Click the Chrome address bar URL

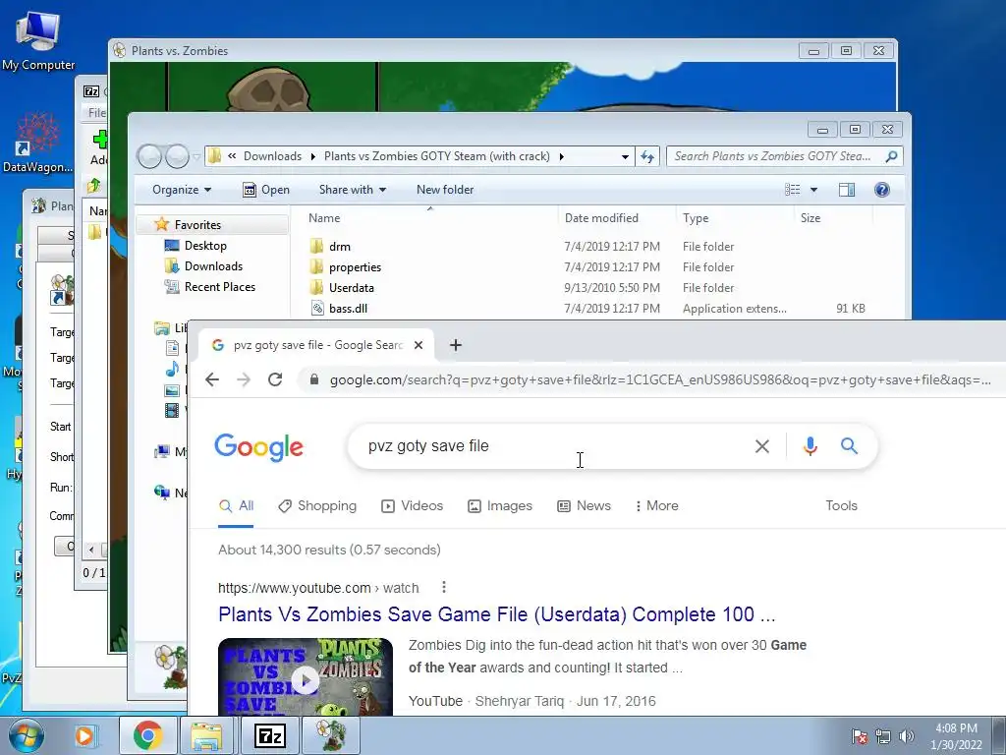(x=659, y=380)
